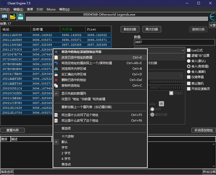Click the binoculars browse memory icon
The width and height of the screenshot is (216, 175).
tap(56, 69)
